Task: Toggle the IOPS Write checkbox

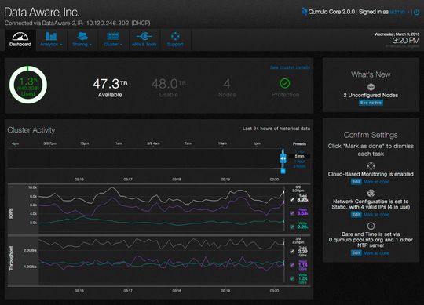Action: (x=292, y=227)
